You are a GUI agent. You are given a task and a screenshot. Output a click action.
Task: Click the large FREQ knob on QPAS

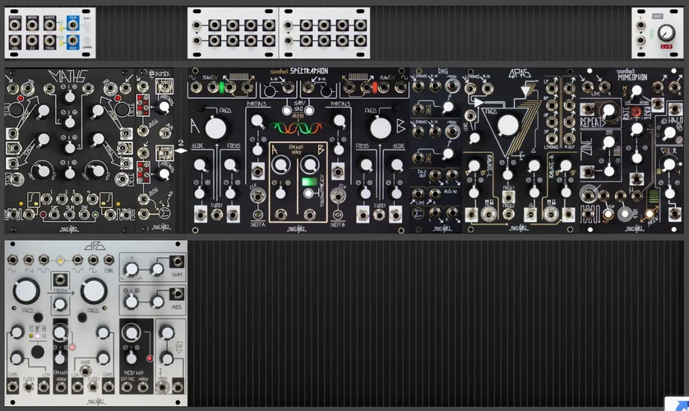point(507,124)
